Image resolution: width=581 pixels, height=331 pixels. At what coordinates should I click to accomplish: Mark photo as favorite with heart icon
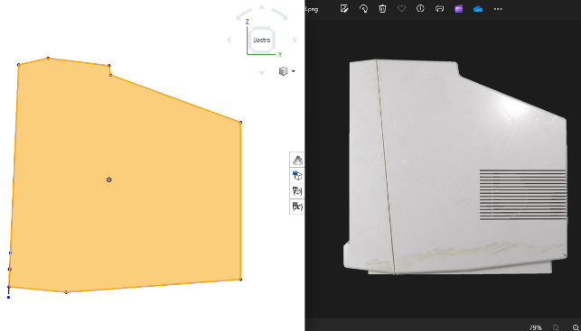401,8
